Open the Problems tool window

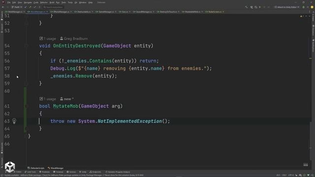pos(44,172)
